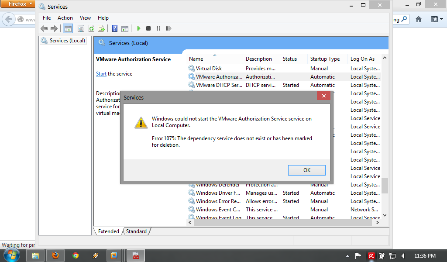Select the Windows Event C... service row
This screenshot has height=262, width=447.
click(284, 210)
